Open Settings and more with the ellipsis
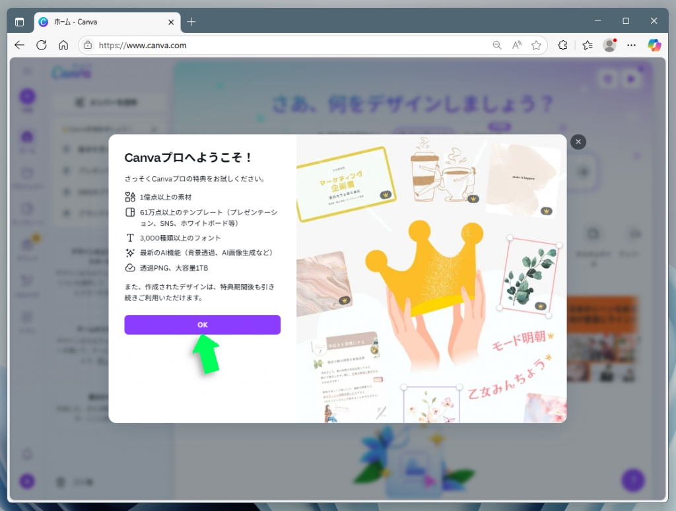Image resolution: width=676 pixels, height=511 pixels. [631, 45]
